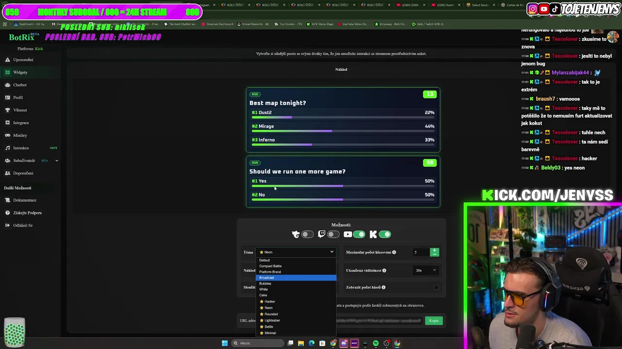Click info icon next to Maximální počet hlasování
Viewport: 622px width, 349px height.
[x=394, y=252]
